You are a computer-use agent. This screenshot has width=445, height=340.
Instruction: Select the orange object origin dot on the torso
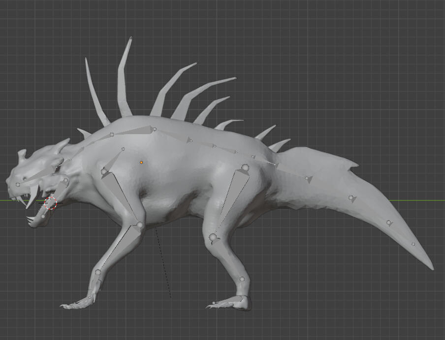tap(141, 162)
